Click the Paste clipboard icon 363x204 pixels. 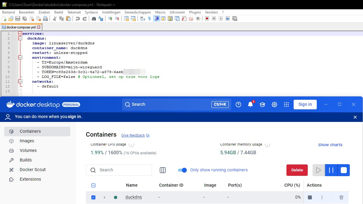pos(68,19)
